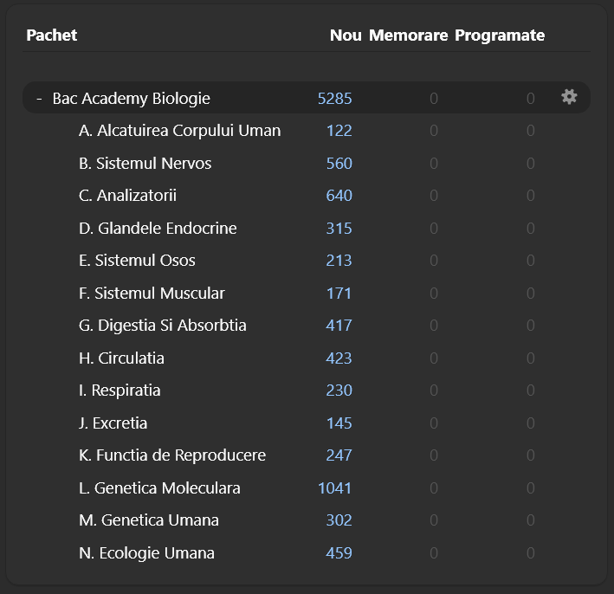Screen dimensions: 614x594
Task: Open D. Glandele Endocrine deck
Action: (x=158, y=229)
